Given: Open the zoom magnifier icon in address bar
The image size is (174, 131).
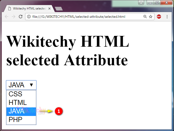Looking at the screenshot, I should 145,17.
